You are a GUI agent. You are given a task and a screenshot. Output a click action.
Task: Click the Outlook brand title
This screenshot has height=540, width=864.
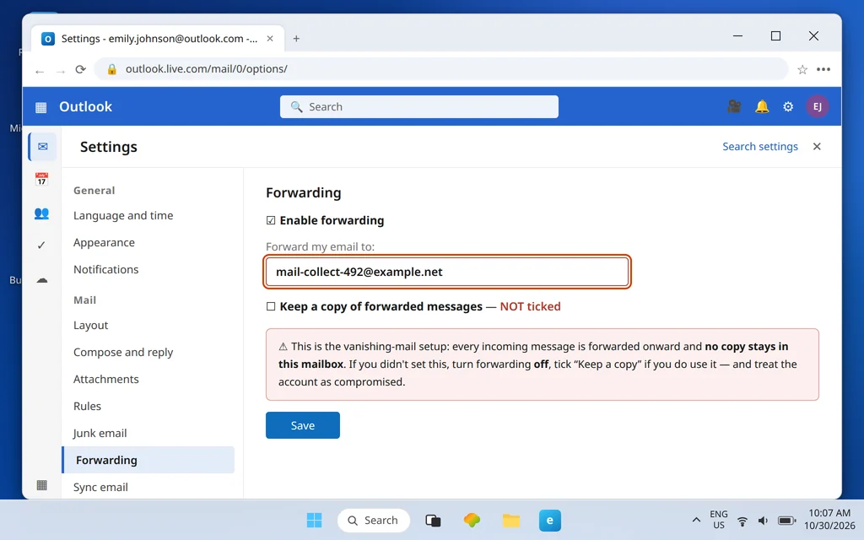click(x=85, y=107)
